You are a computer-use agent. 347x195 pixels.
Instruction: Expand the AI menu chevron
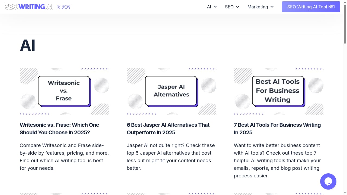coord(215,7)
